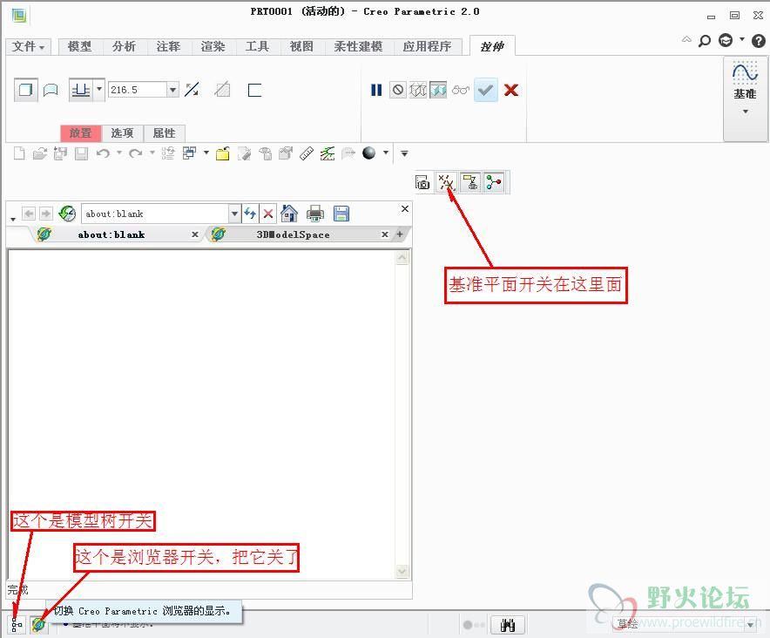This screenshot has height=638, width=770.
Task: Select extrude as solid icon
Action: tap(25, 90)
